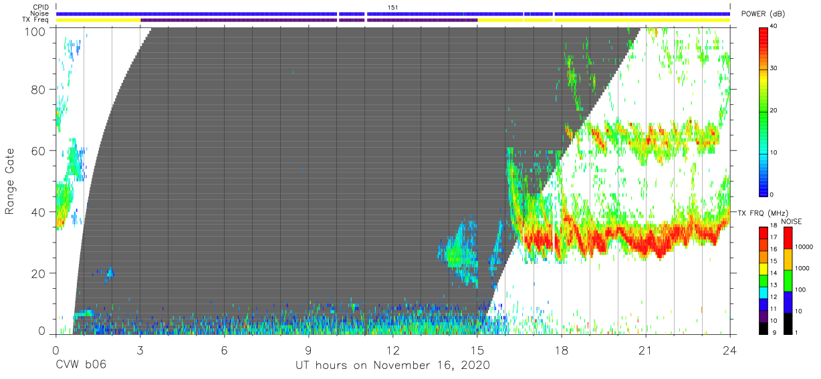Click the 14 label on the TX FRQ scale
Viewport: 821px width, 379px height.
click(x=774, y=273)
